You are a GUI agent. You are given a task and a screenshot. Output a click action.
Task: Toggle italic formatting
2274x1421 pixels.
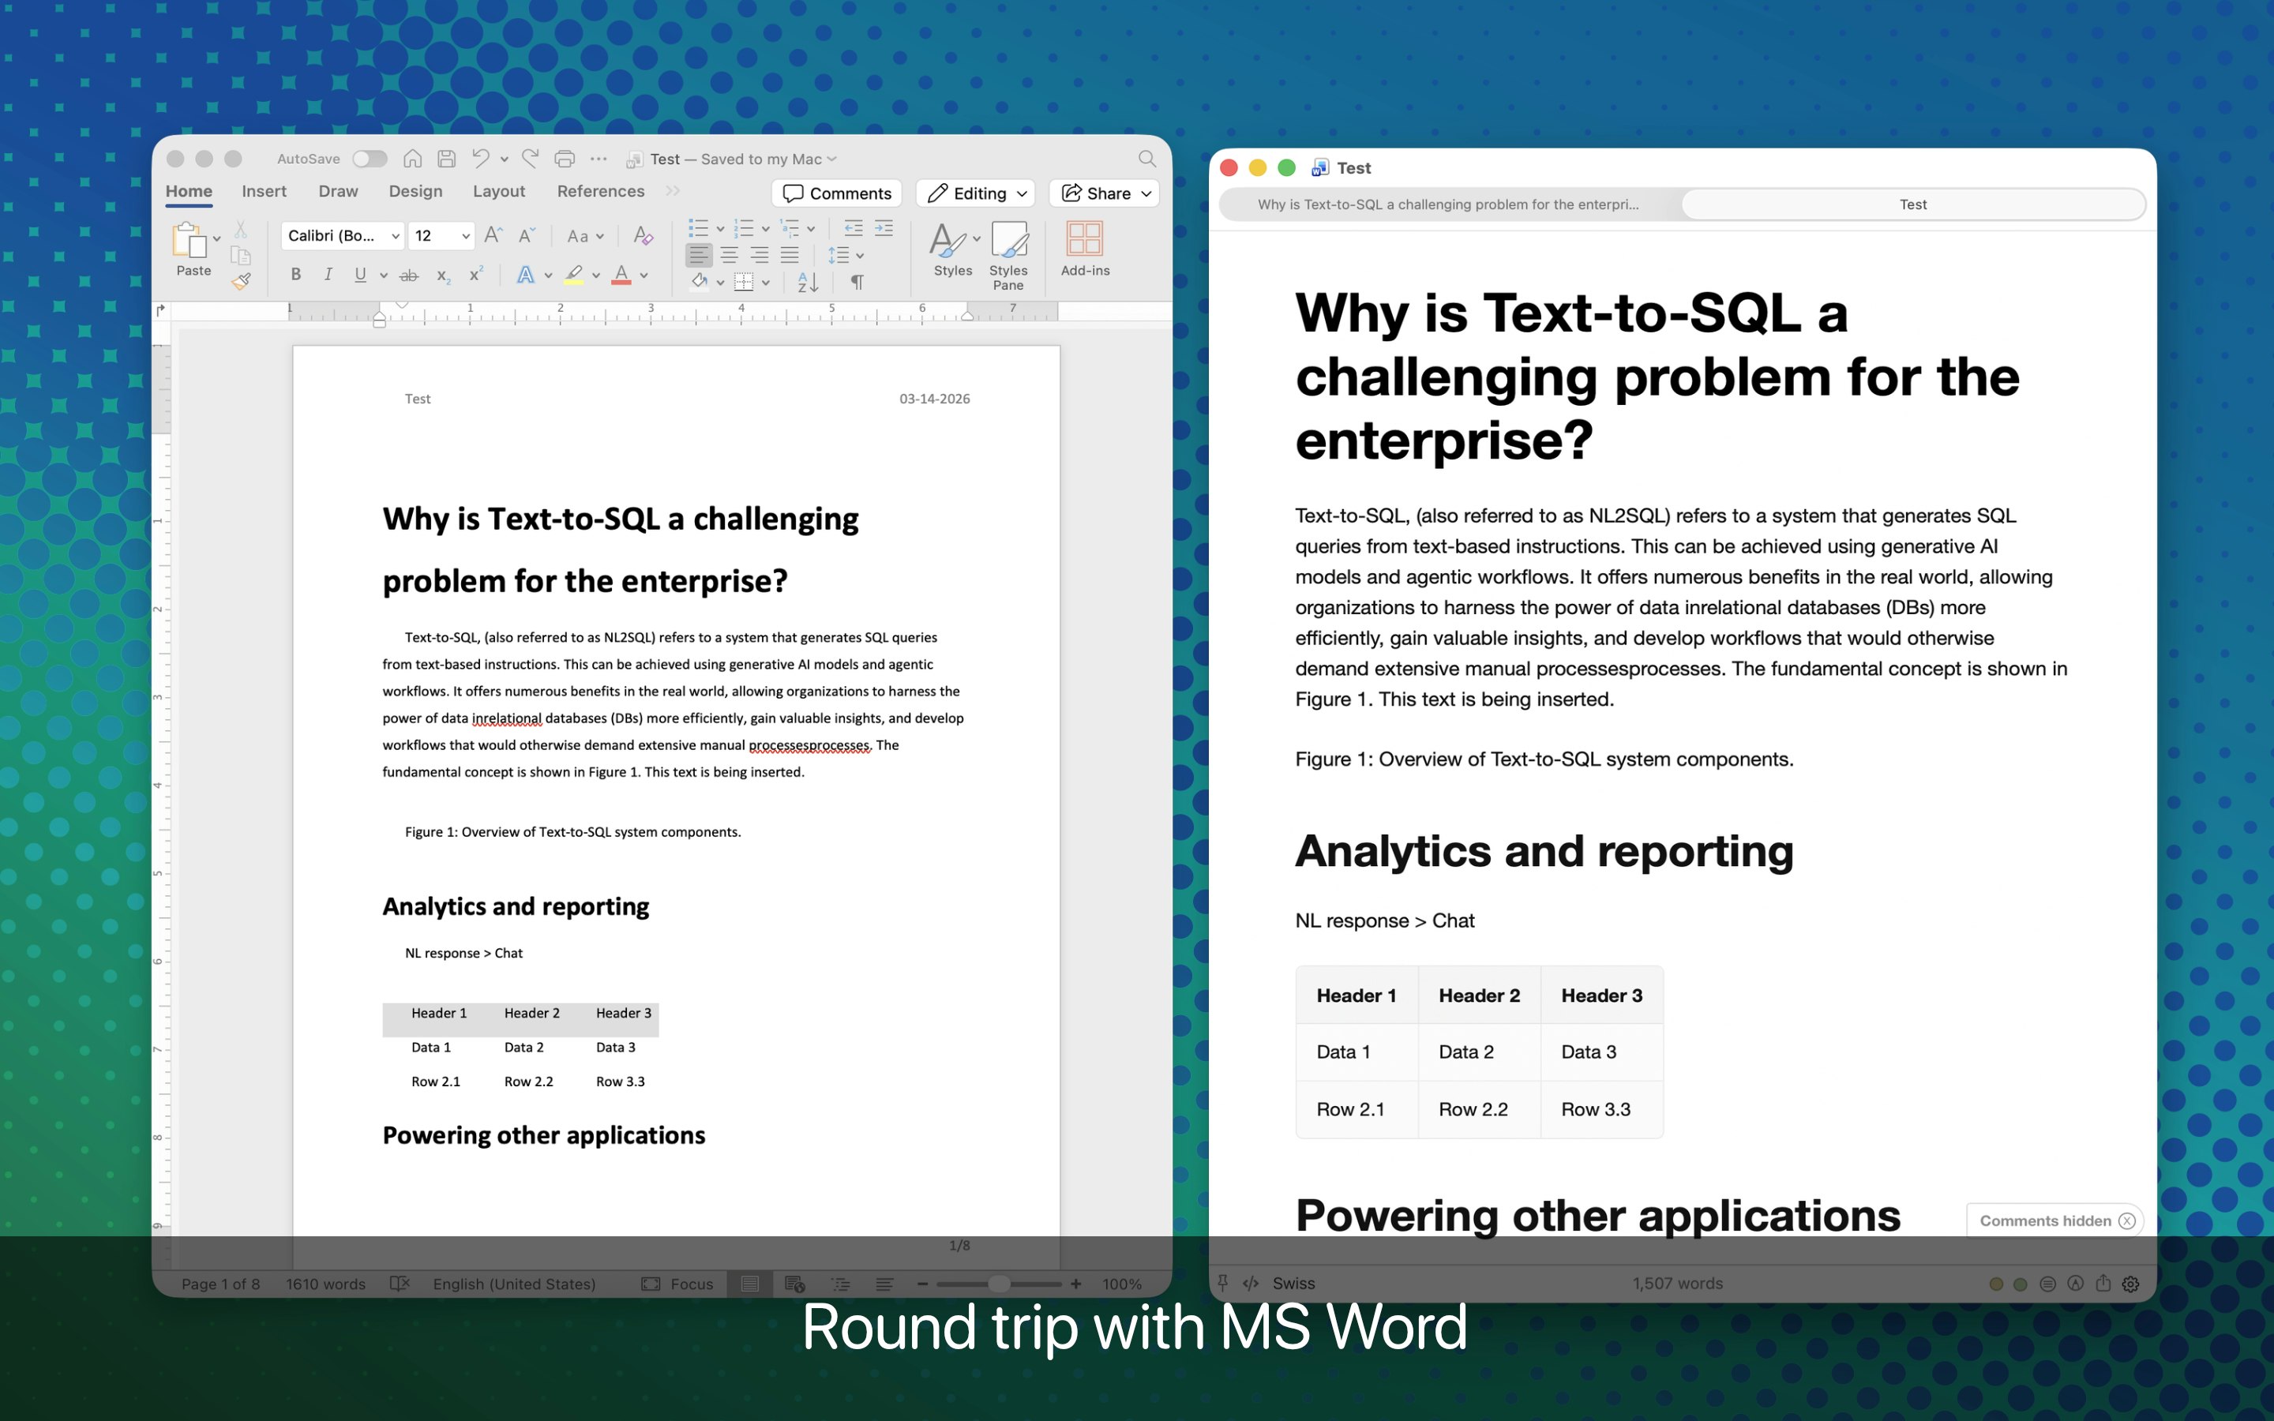point(328,275)
